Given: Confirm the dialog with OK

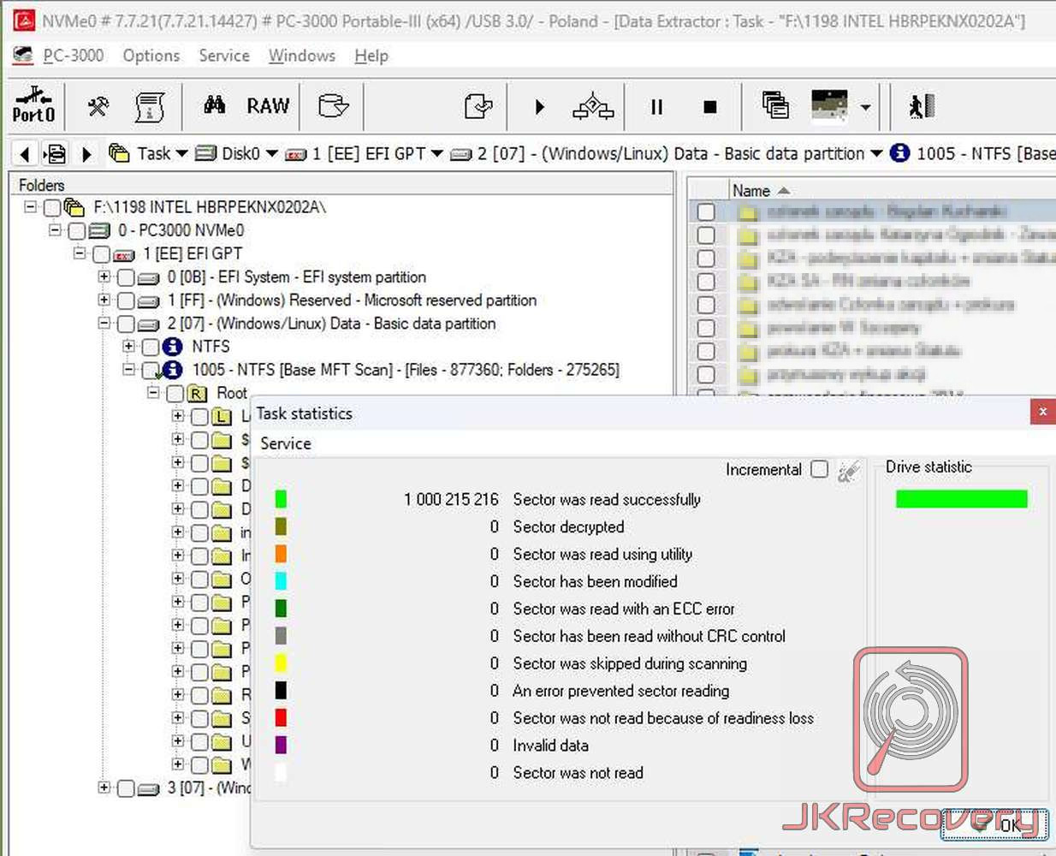Looking at the screenshot, I should click(x=995, y=824).
